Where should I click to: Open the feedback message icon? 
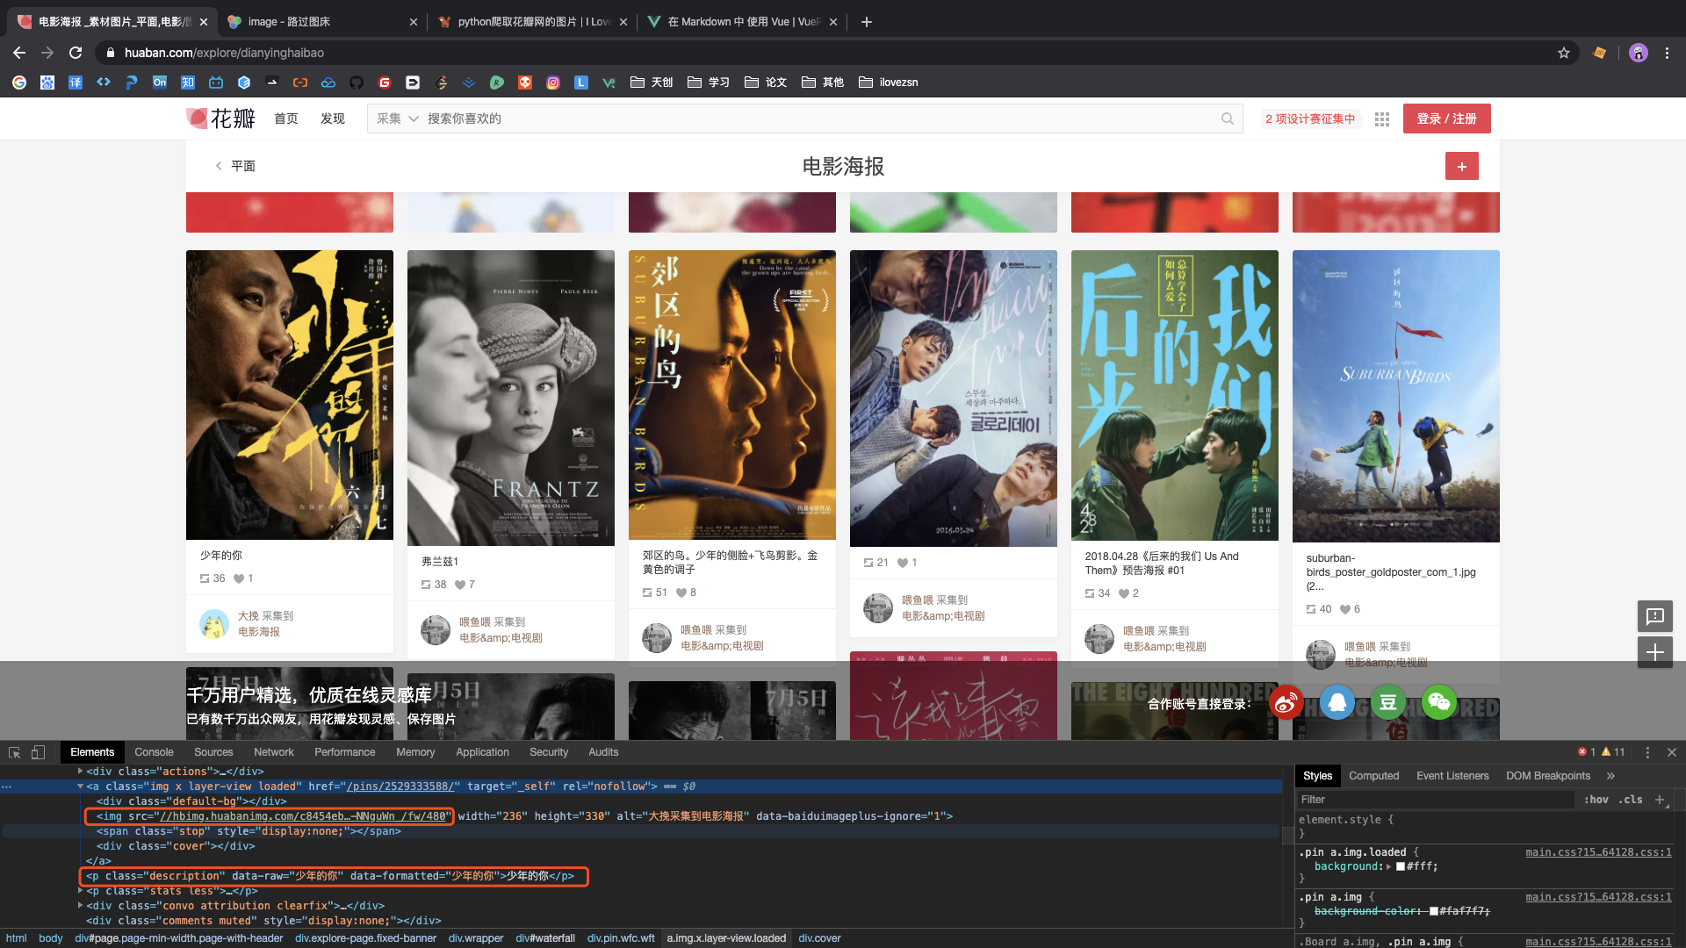[x=1654, y=616]
